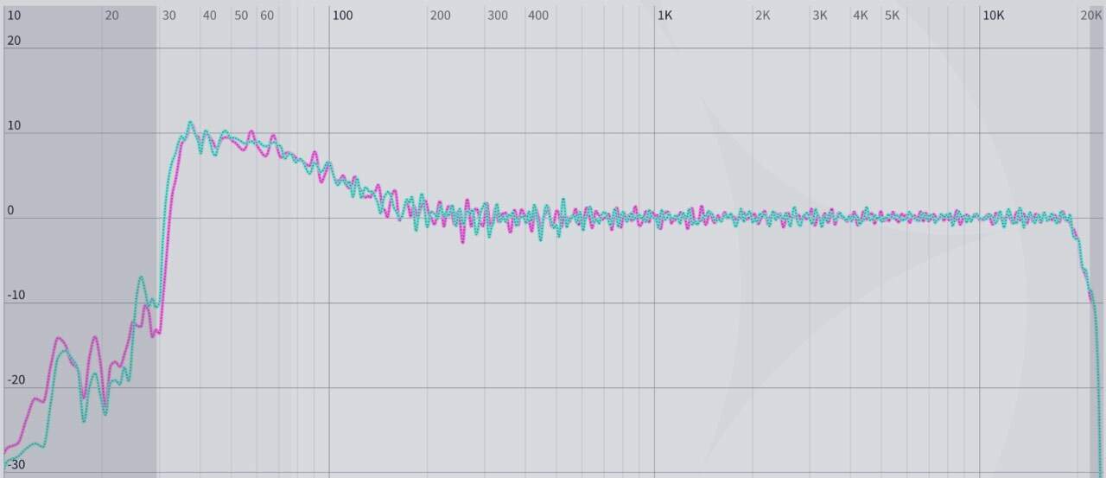Click the 5K frequency axis label
The height and width of the screenshot is (478, 1106).
[892, 16]
